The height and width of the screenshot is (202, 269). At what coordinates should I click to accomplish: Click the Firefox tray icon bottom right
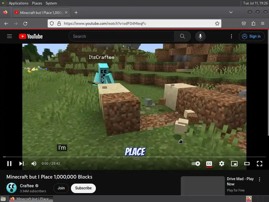249,199
